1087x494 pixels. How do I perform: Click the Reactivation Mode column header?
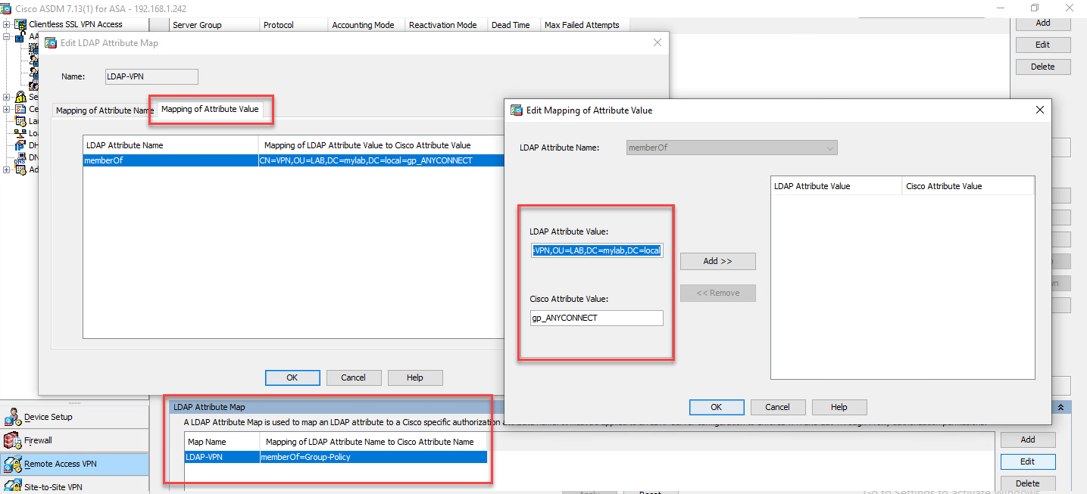(447, 25)
